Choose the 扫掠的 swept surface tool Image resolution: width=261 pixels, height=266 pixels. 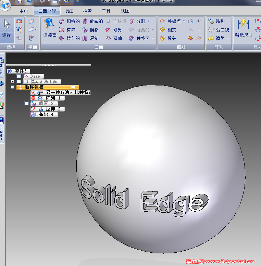69,21
